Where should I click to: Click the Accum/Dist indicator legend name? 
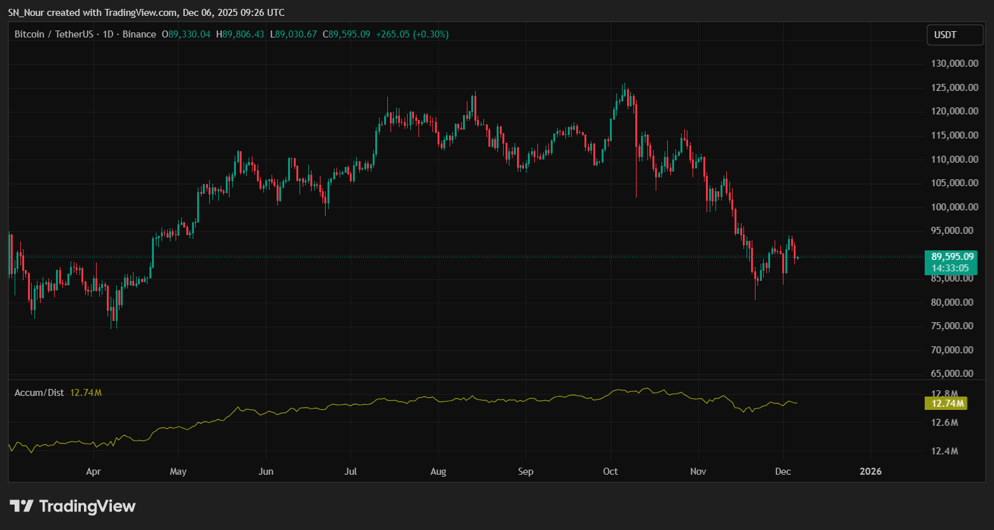(39, 393)
